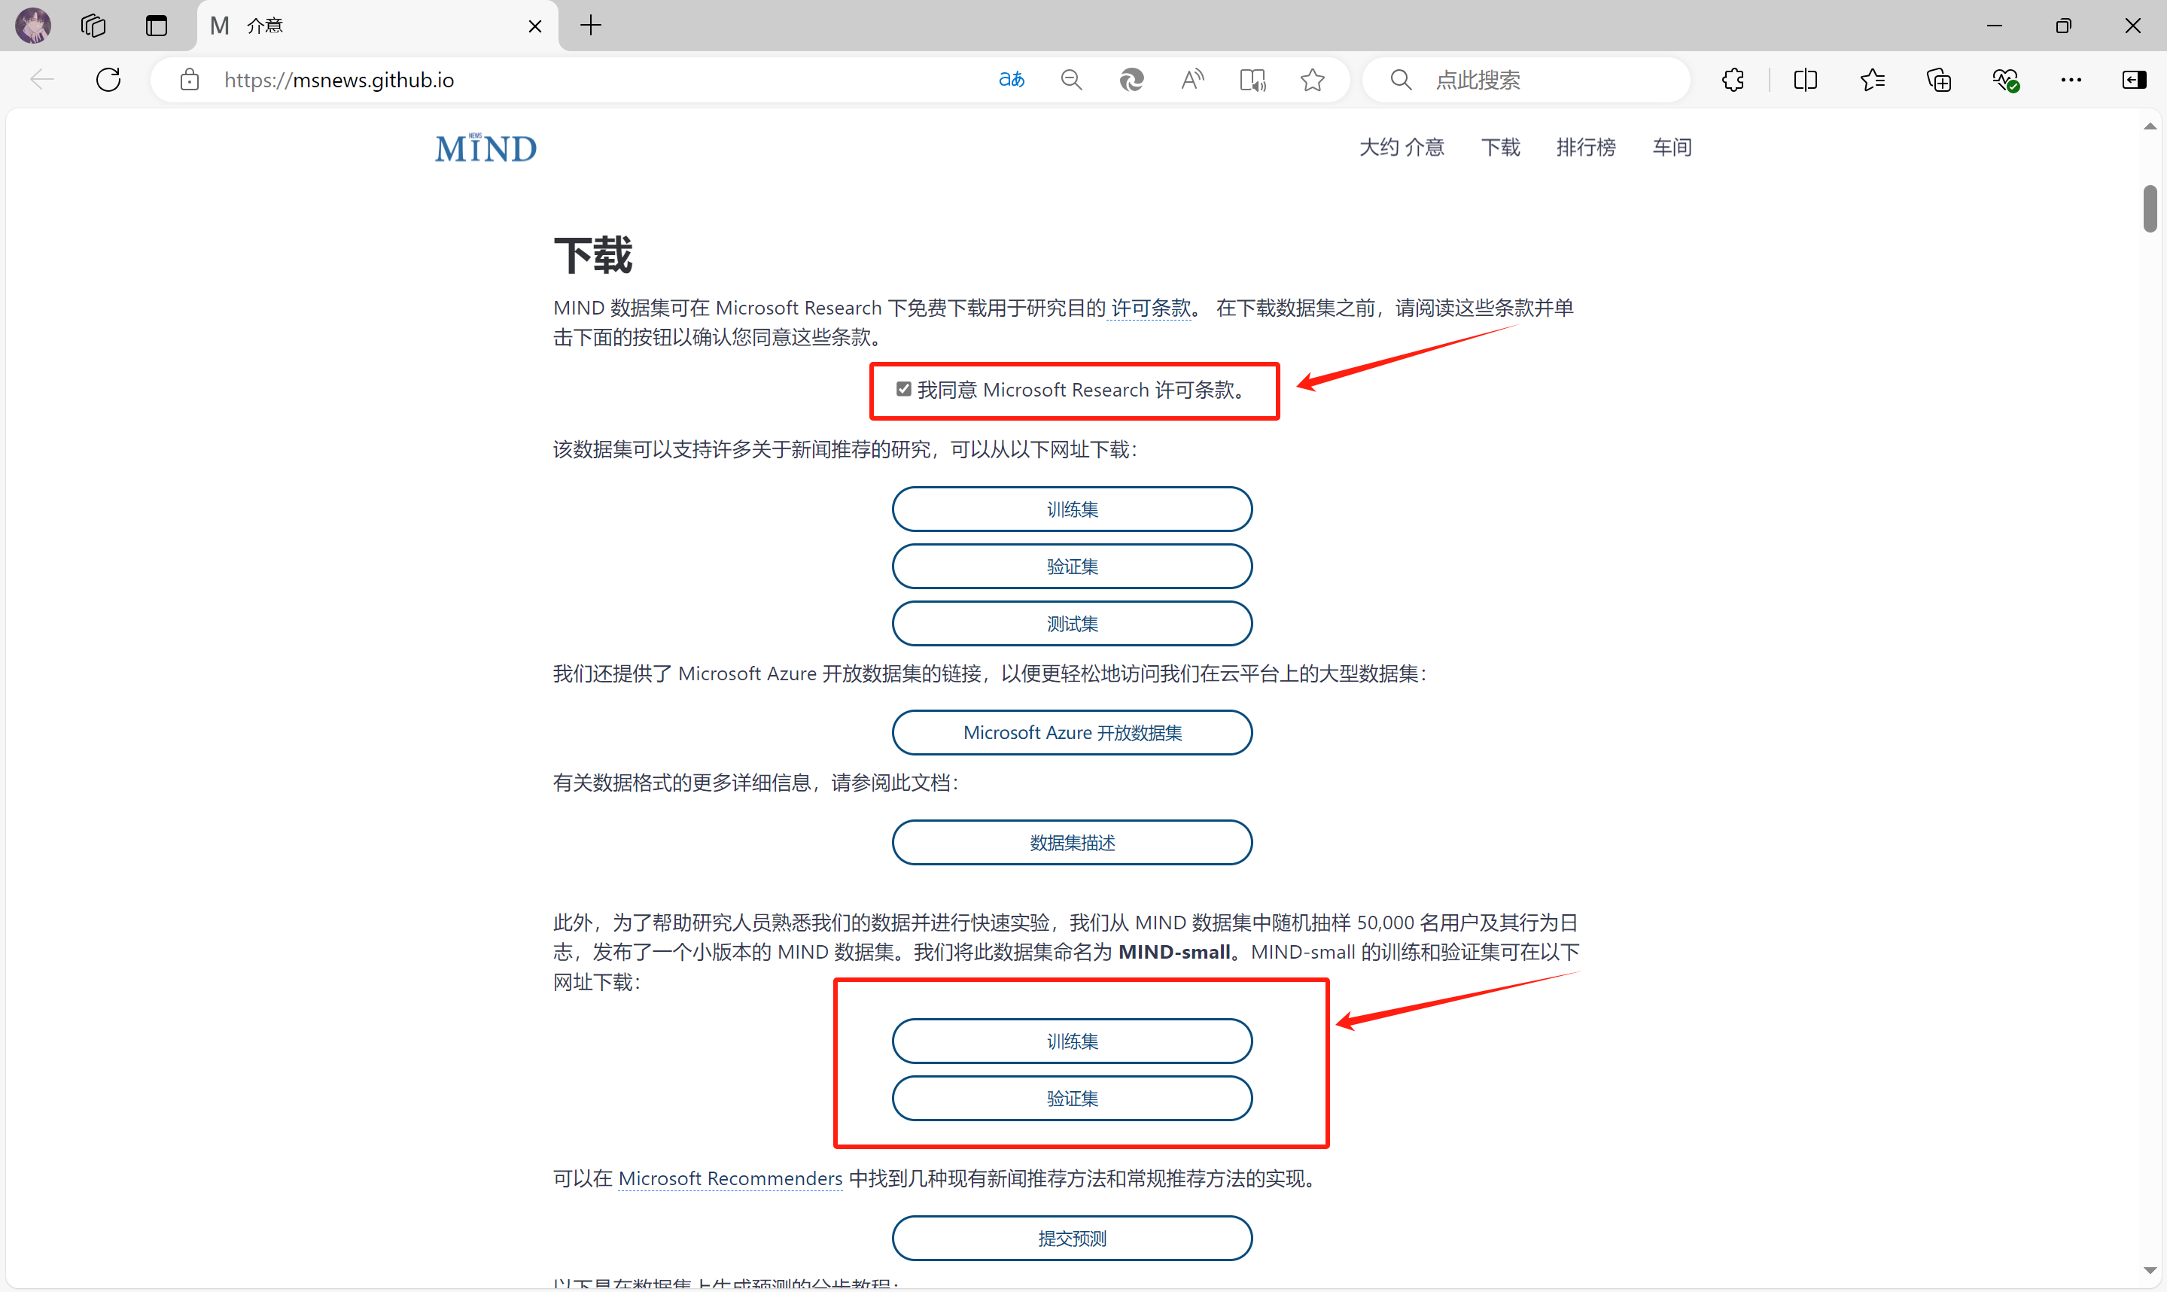Click the Microsoft Azure 开放数据集 button
The image size is (2167, 1292).
click(1072, 732)
